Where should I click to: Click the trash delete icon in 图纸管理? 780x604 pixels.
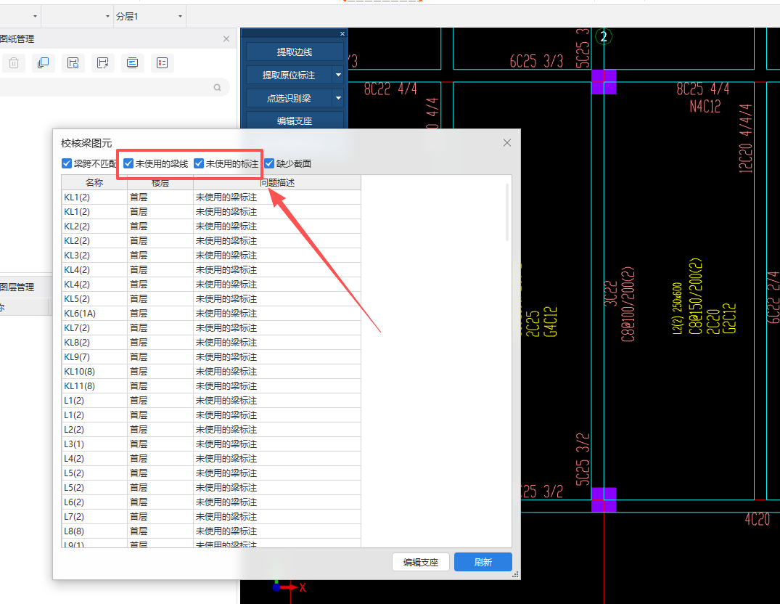pyautogui.click(x=14, y=63)
